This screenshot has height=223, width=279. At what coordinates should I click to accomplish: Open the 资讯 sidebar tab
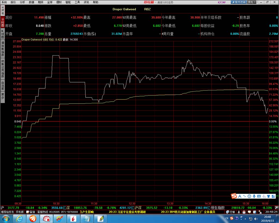3,11
